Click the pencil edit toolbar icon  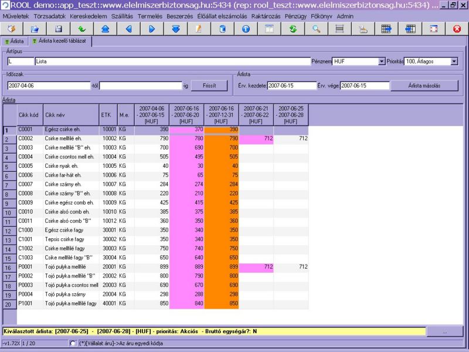199,28
